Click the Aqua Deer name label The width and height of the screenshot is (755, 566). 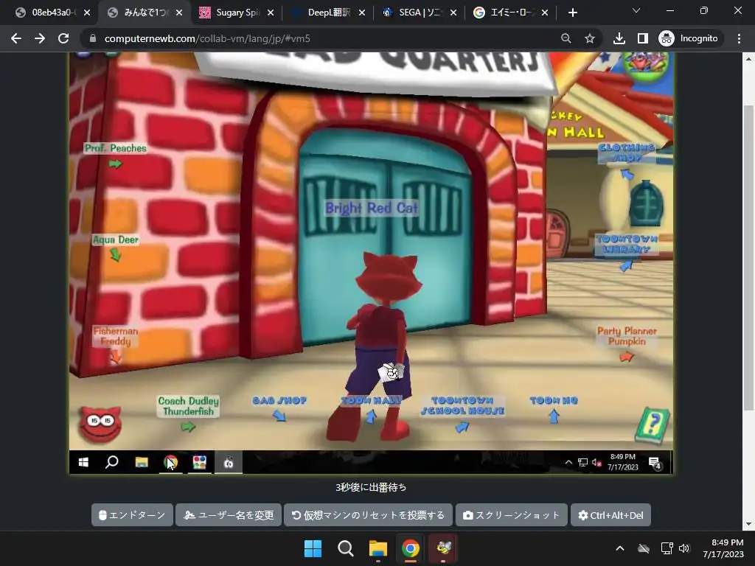coord(116,240)
